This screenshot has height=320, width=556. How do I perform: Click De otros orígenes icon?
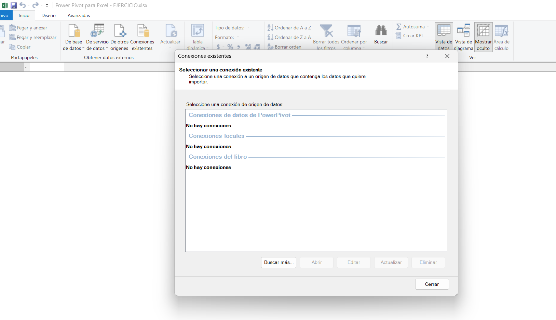click(120, 31)
